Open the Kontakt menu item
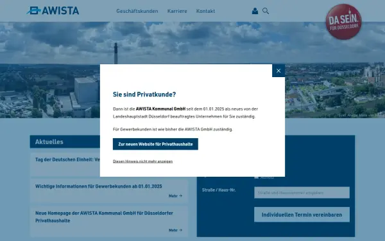The width and height of the screenshot is (385, 241). pos(205,11)
